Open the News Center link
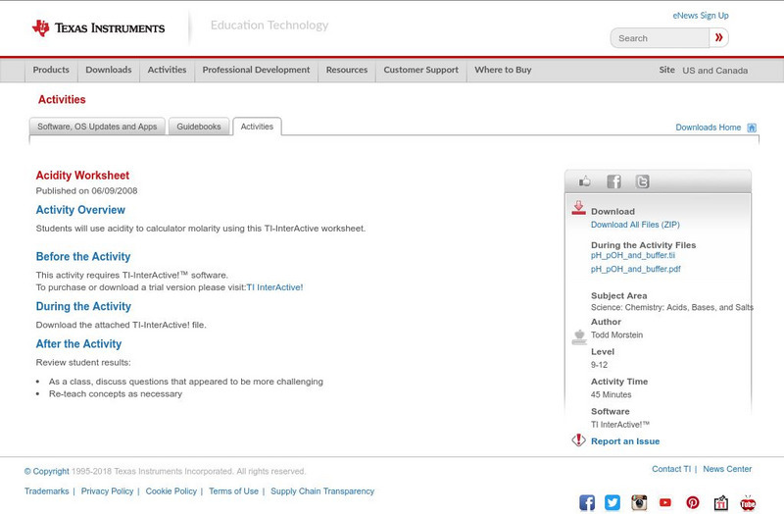784x514 pixels. [x=727, y=469]
